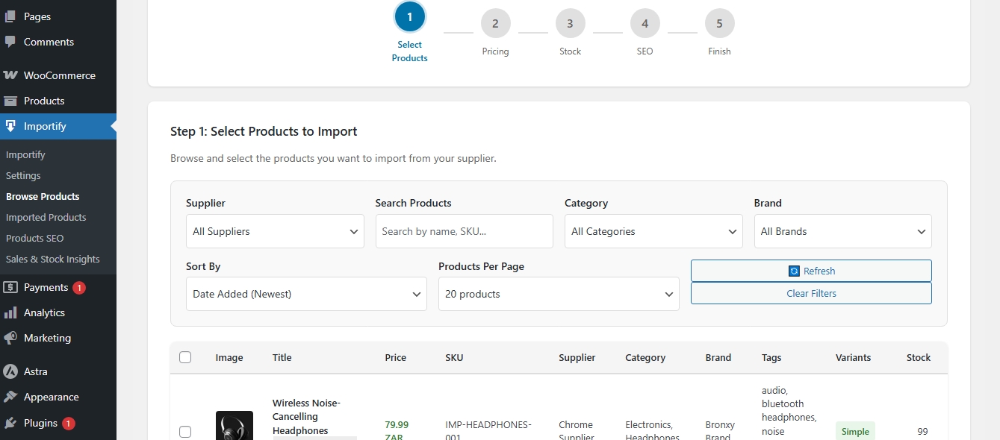
Task: Open Importify Settings submenu item
Action: (23, 175)
